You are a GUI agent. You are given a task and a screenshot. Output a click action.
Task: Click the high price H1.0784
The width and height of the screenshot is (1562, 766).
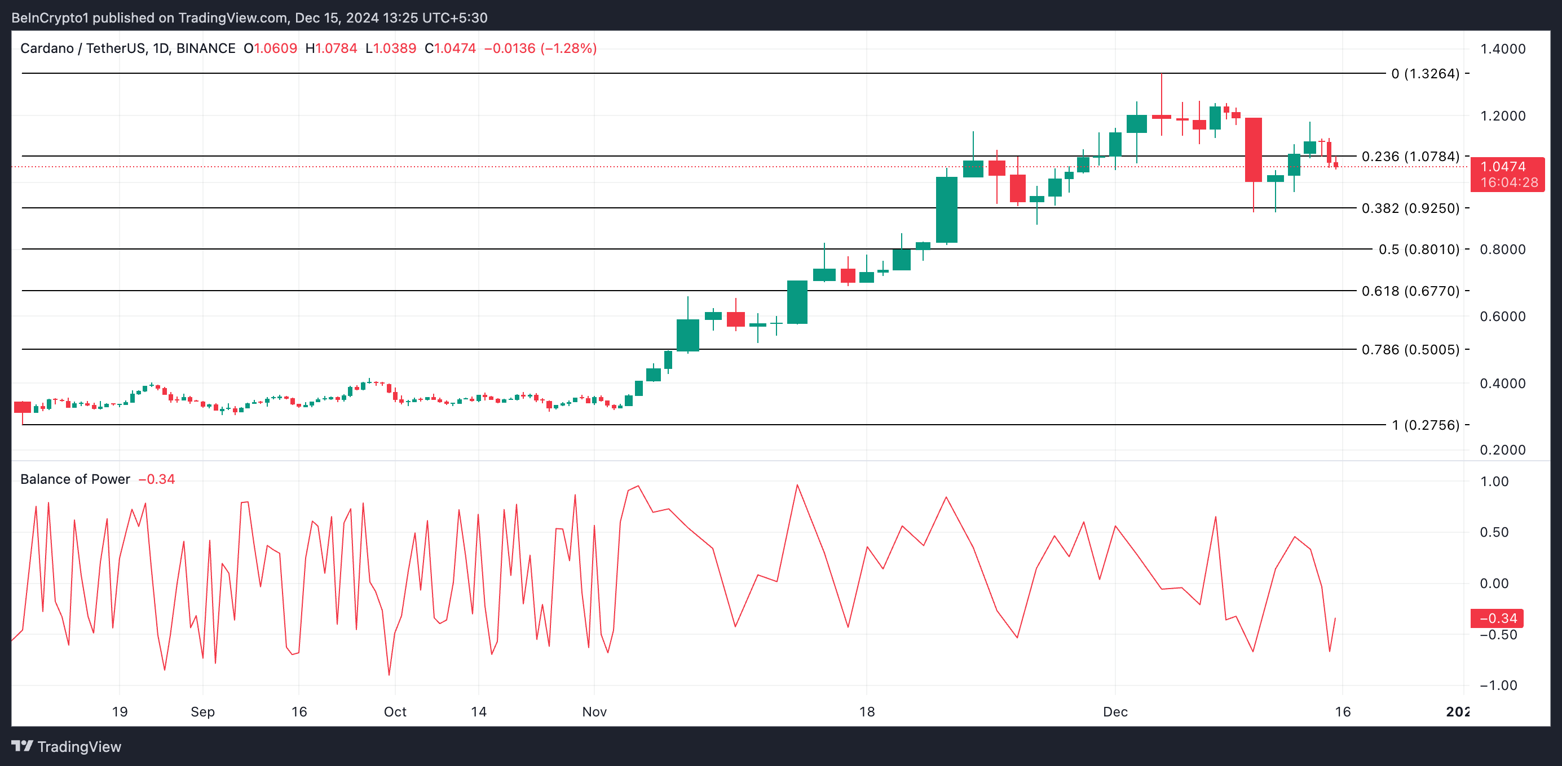click(332, 48)
